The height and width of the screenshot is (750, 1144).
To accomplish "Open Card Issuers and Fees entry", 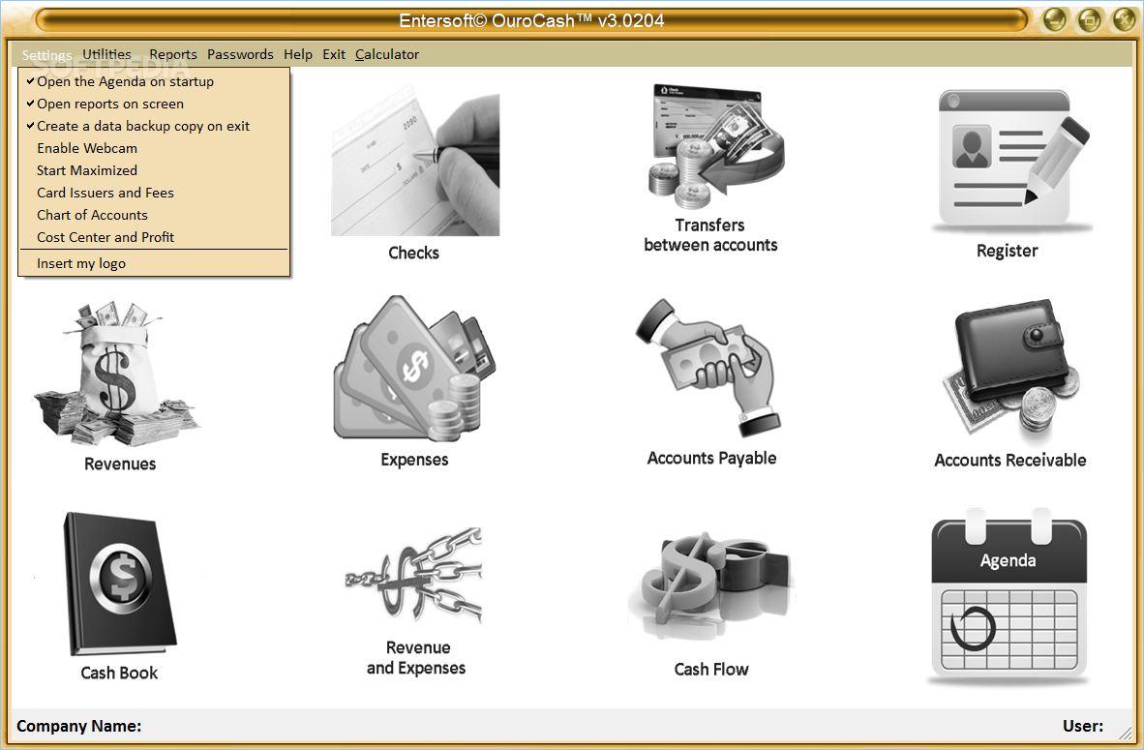I will (154, 193).
